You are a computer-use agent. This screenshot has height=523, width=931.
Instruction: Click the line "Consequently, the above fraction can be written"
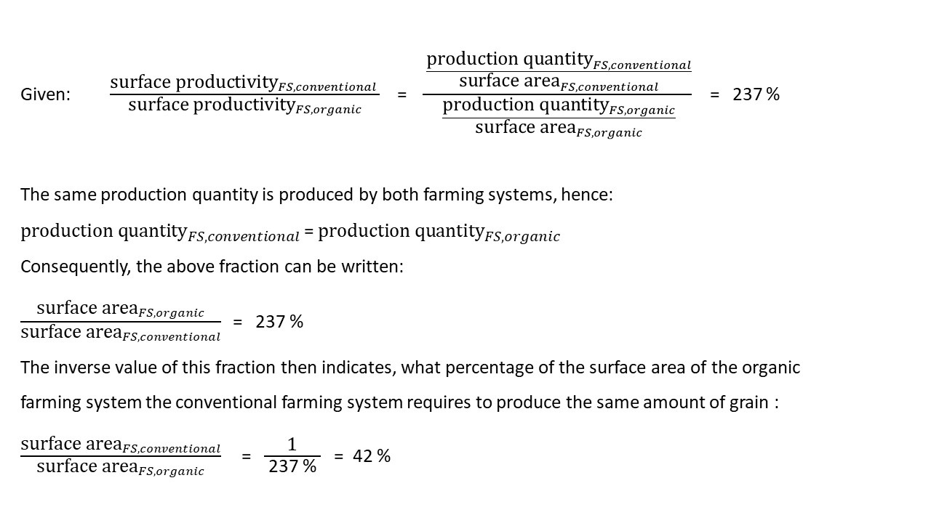tap(212, 267)
